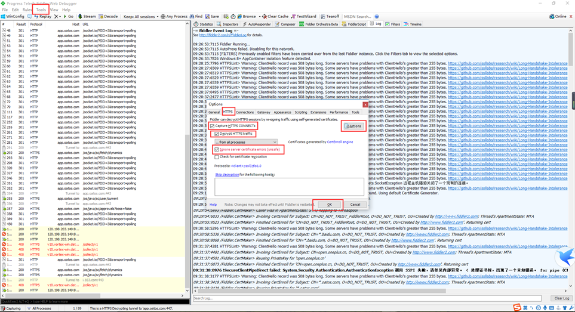Open the Edit menu
Image resolution: width=575 pixels, height=312 pixels.
point(15,10)
